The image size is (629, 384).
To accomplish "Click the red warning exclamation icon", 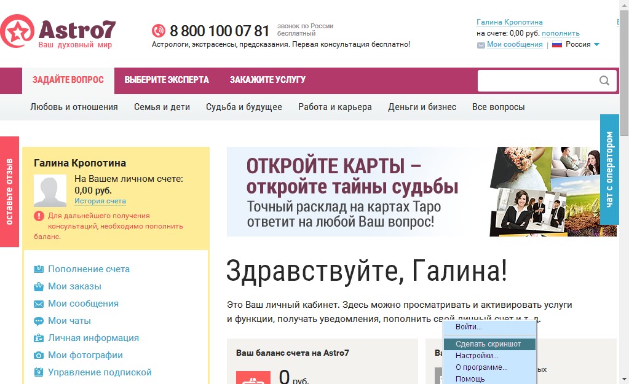I will [39, 216].
